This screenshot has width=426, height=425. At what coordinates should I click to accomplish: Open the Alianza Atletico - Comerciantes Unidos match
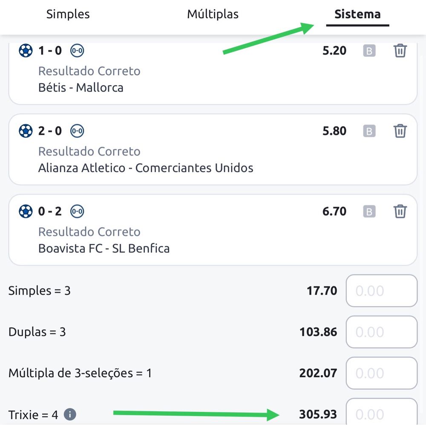146,168
